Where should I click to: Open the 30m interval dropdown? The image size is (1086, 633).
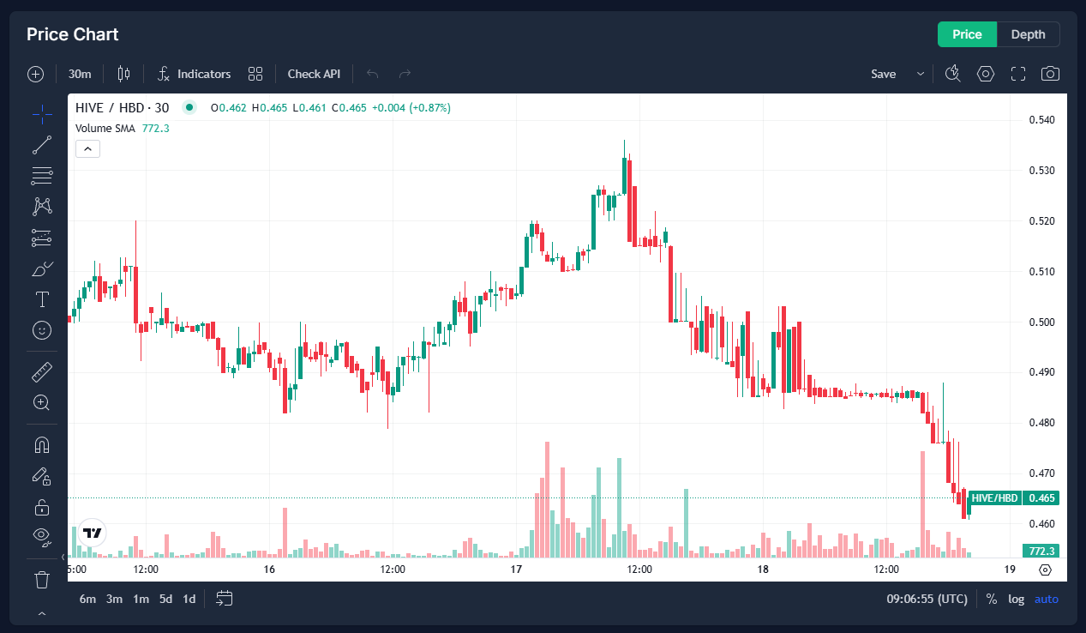[80, 74]
